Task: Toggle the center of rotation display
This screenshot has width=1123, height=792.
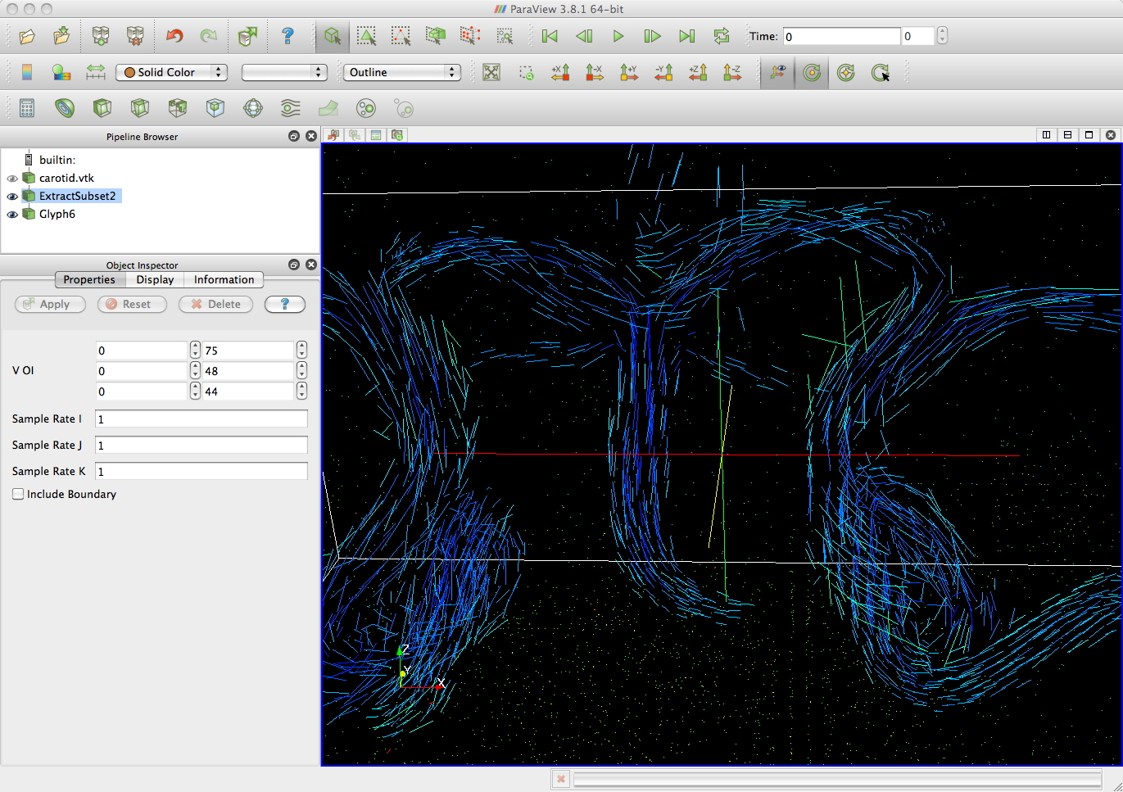Action: pyautogui.click(x=812, y=72)
